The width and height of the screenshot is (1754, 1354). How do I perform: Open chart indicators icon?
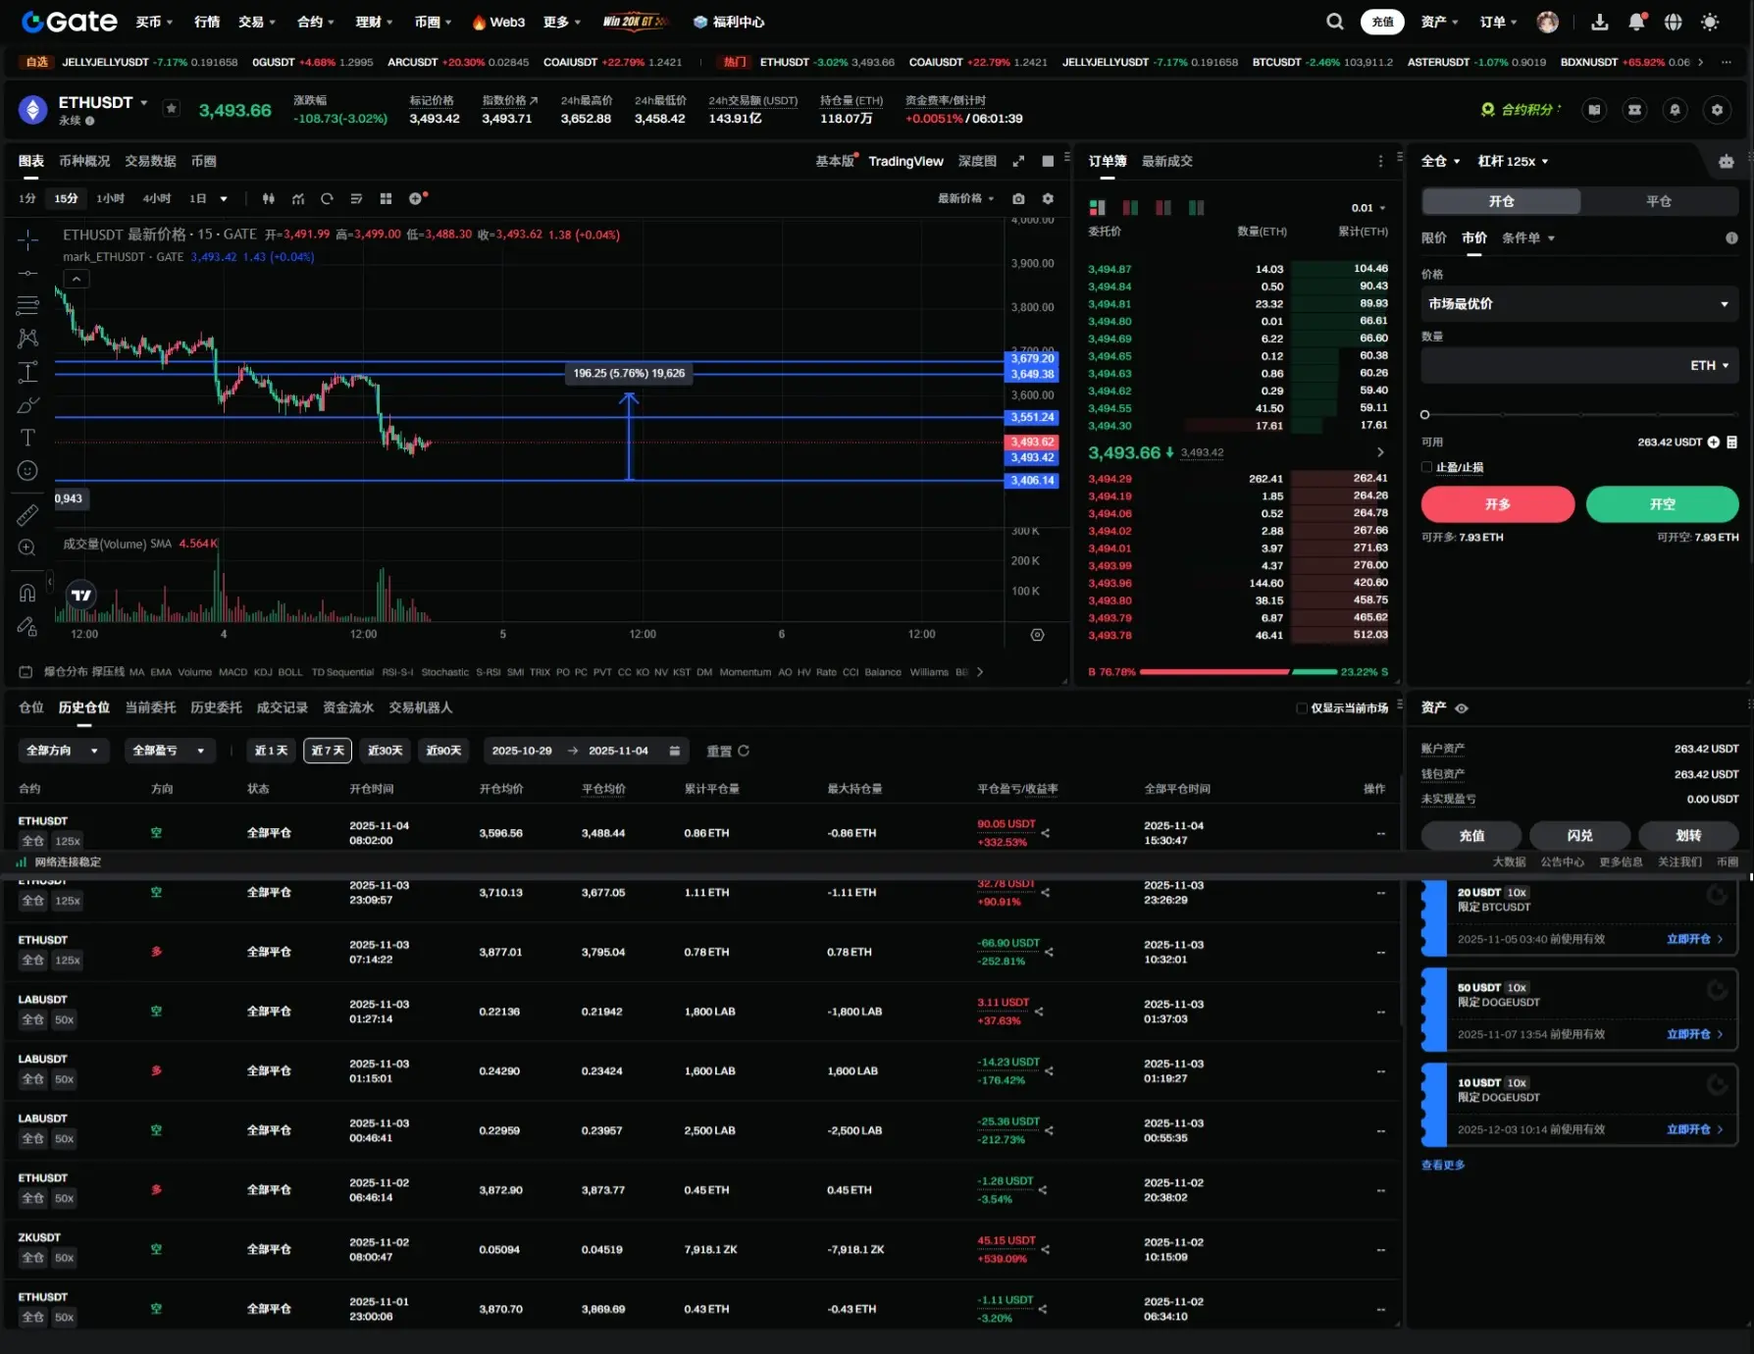pos(298,198)
